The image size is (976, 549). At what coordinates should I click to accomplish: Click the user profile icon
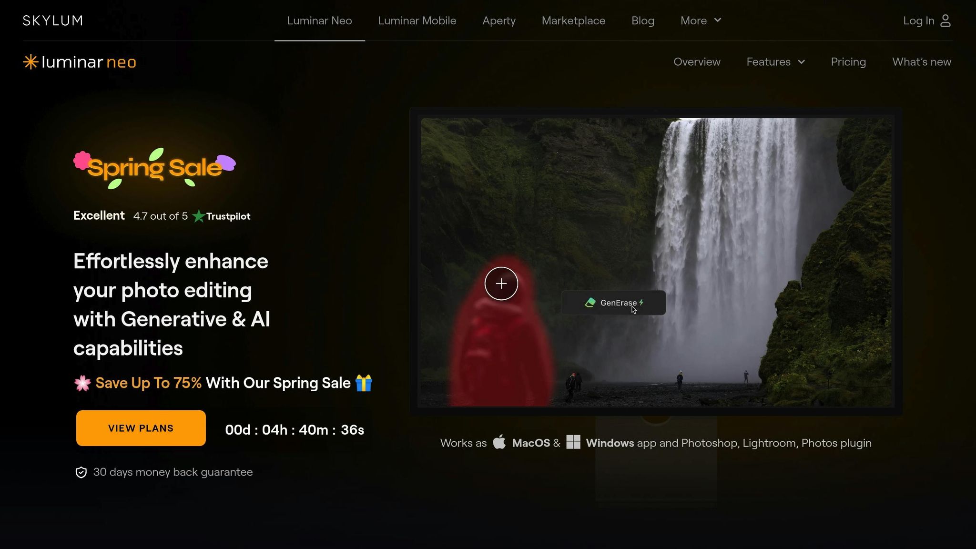(x=945, y=20)
